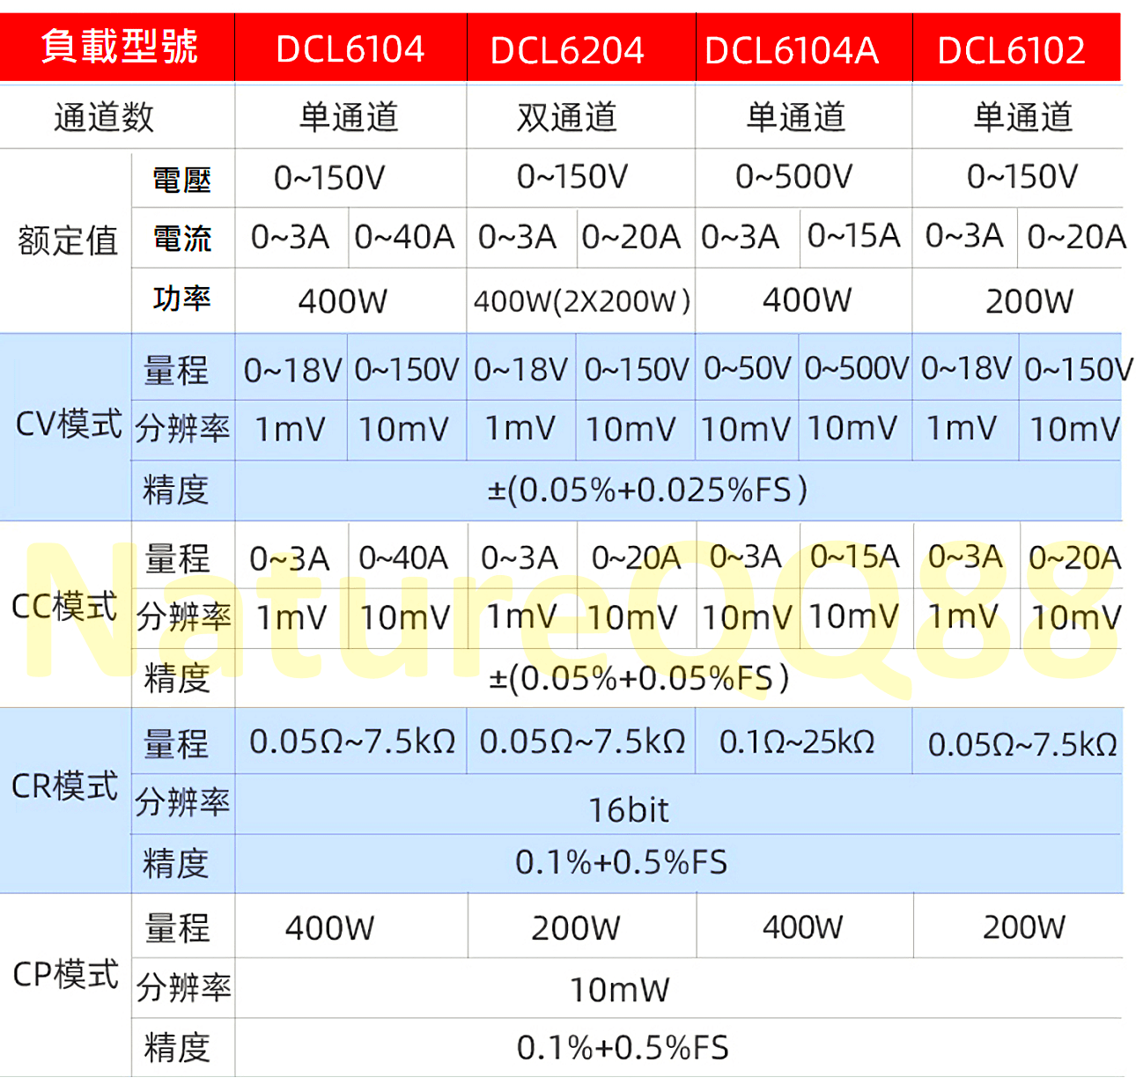
Task: Click the 負載型號 header cell
Action: (x=119, y=47)
